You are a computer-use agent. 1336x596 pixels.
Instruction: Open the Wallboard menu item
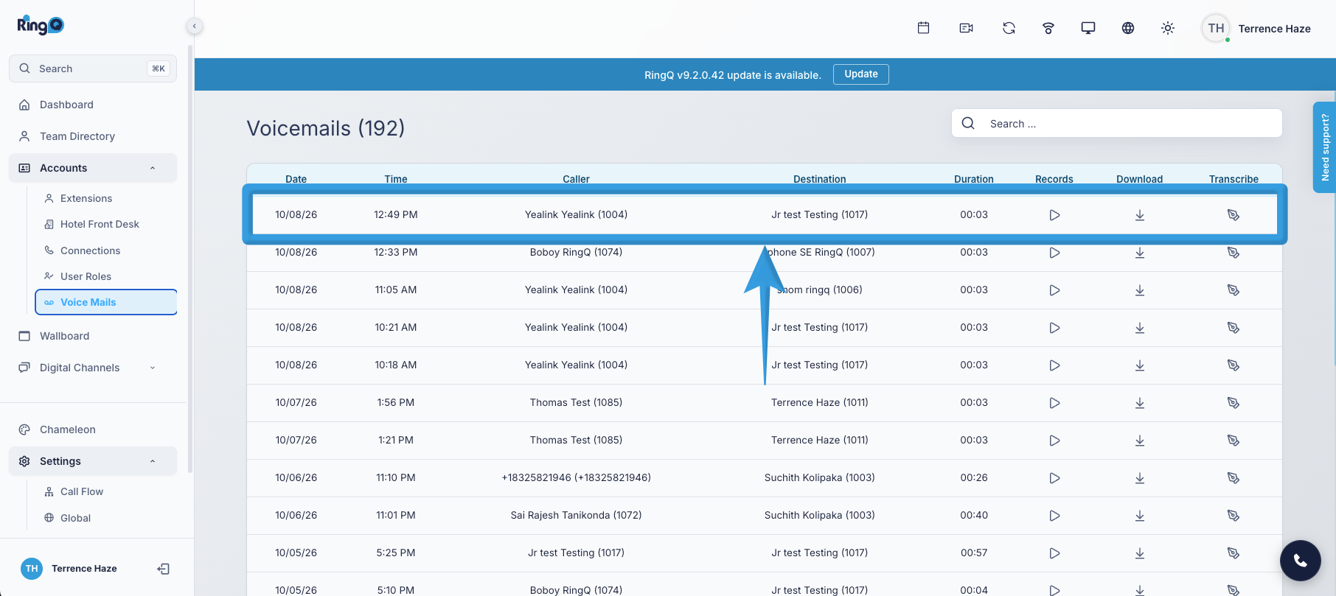[93, 336]
